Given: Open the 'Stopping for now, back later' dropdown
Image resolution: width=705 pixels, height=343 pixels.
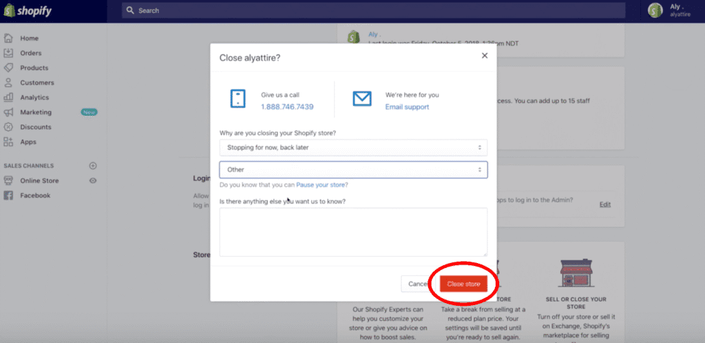Looking at the screenshot, I should (352, 147).
